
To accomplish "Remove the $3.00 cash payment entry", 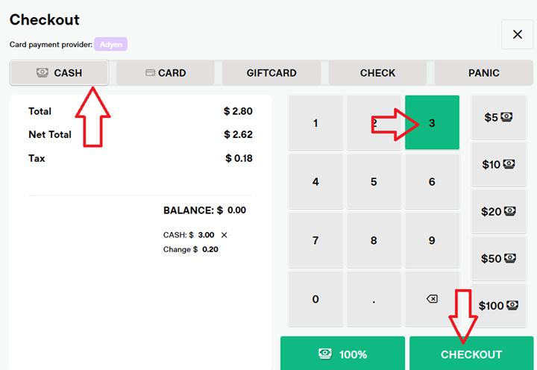I will pos(224,235).
